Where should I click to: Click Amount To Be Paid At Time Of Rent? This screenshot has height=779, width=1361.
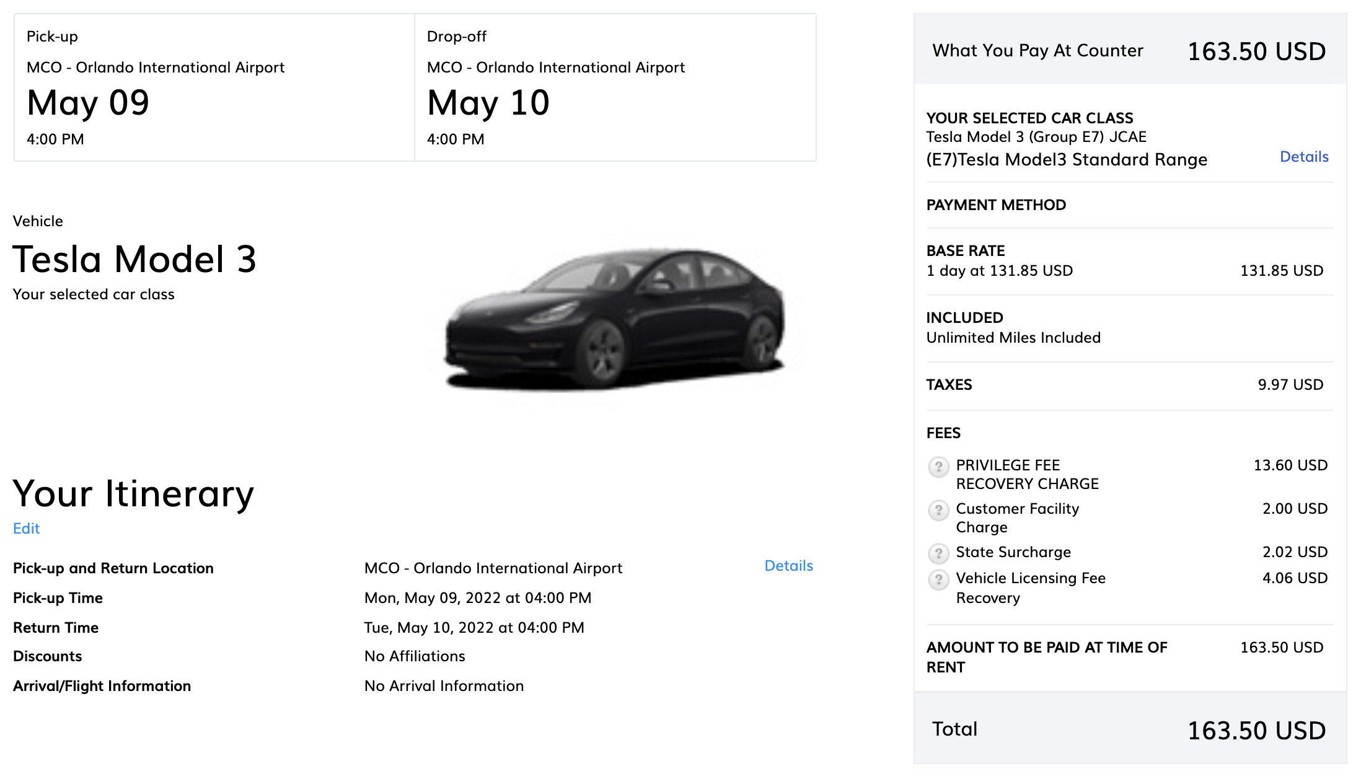1046,657
